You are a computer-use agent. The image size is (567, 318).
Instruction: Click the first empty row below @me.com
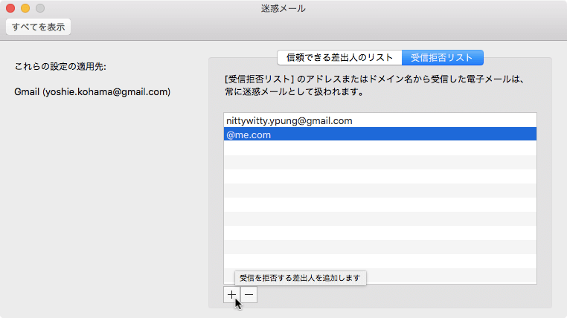pos(379,148)
